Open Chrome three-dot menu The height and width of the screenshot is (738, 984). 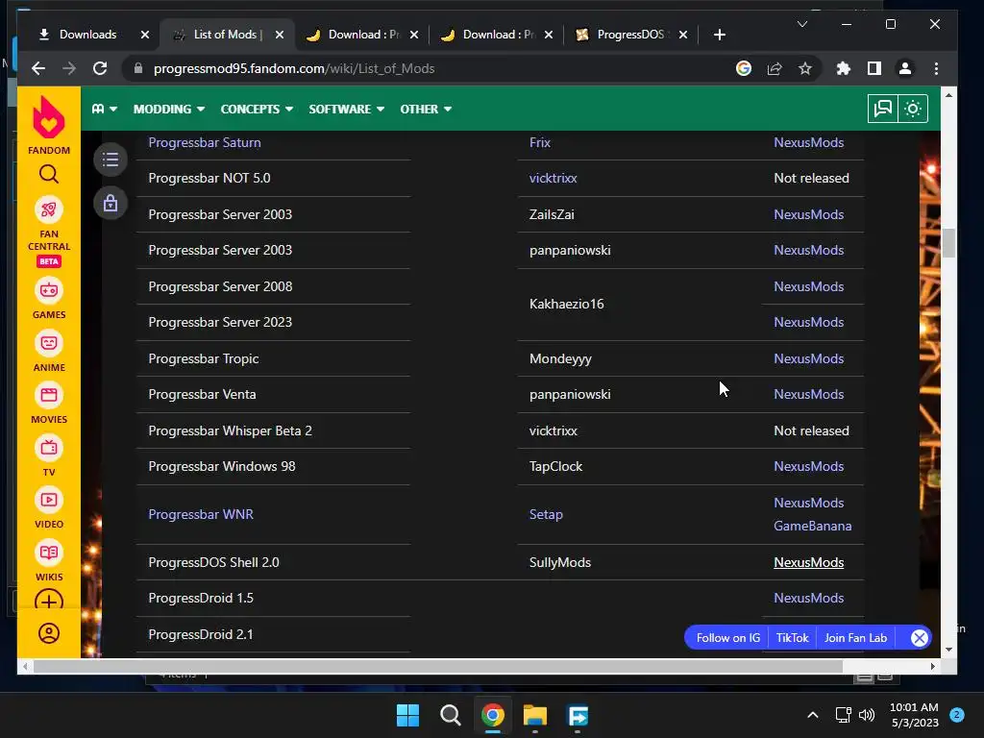pyautogui.click(x=936, y=68)
